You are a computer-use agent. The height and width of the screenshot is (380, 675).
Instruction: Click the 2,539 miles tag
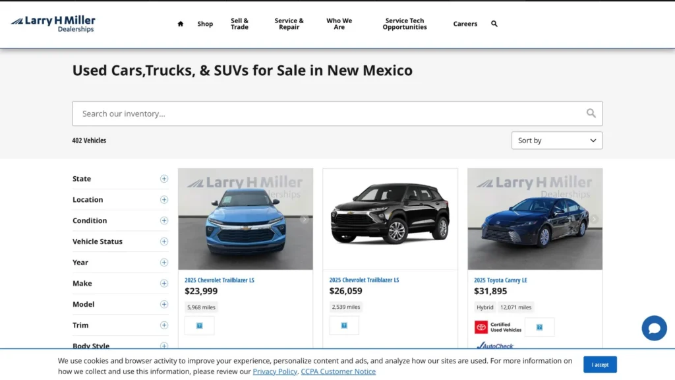(345, 307)
